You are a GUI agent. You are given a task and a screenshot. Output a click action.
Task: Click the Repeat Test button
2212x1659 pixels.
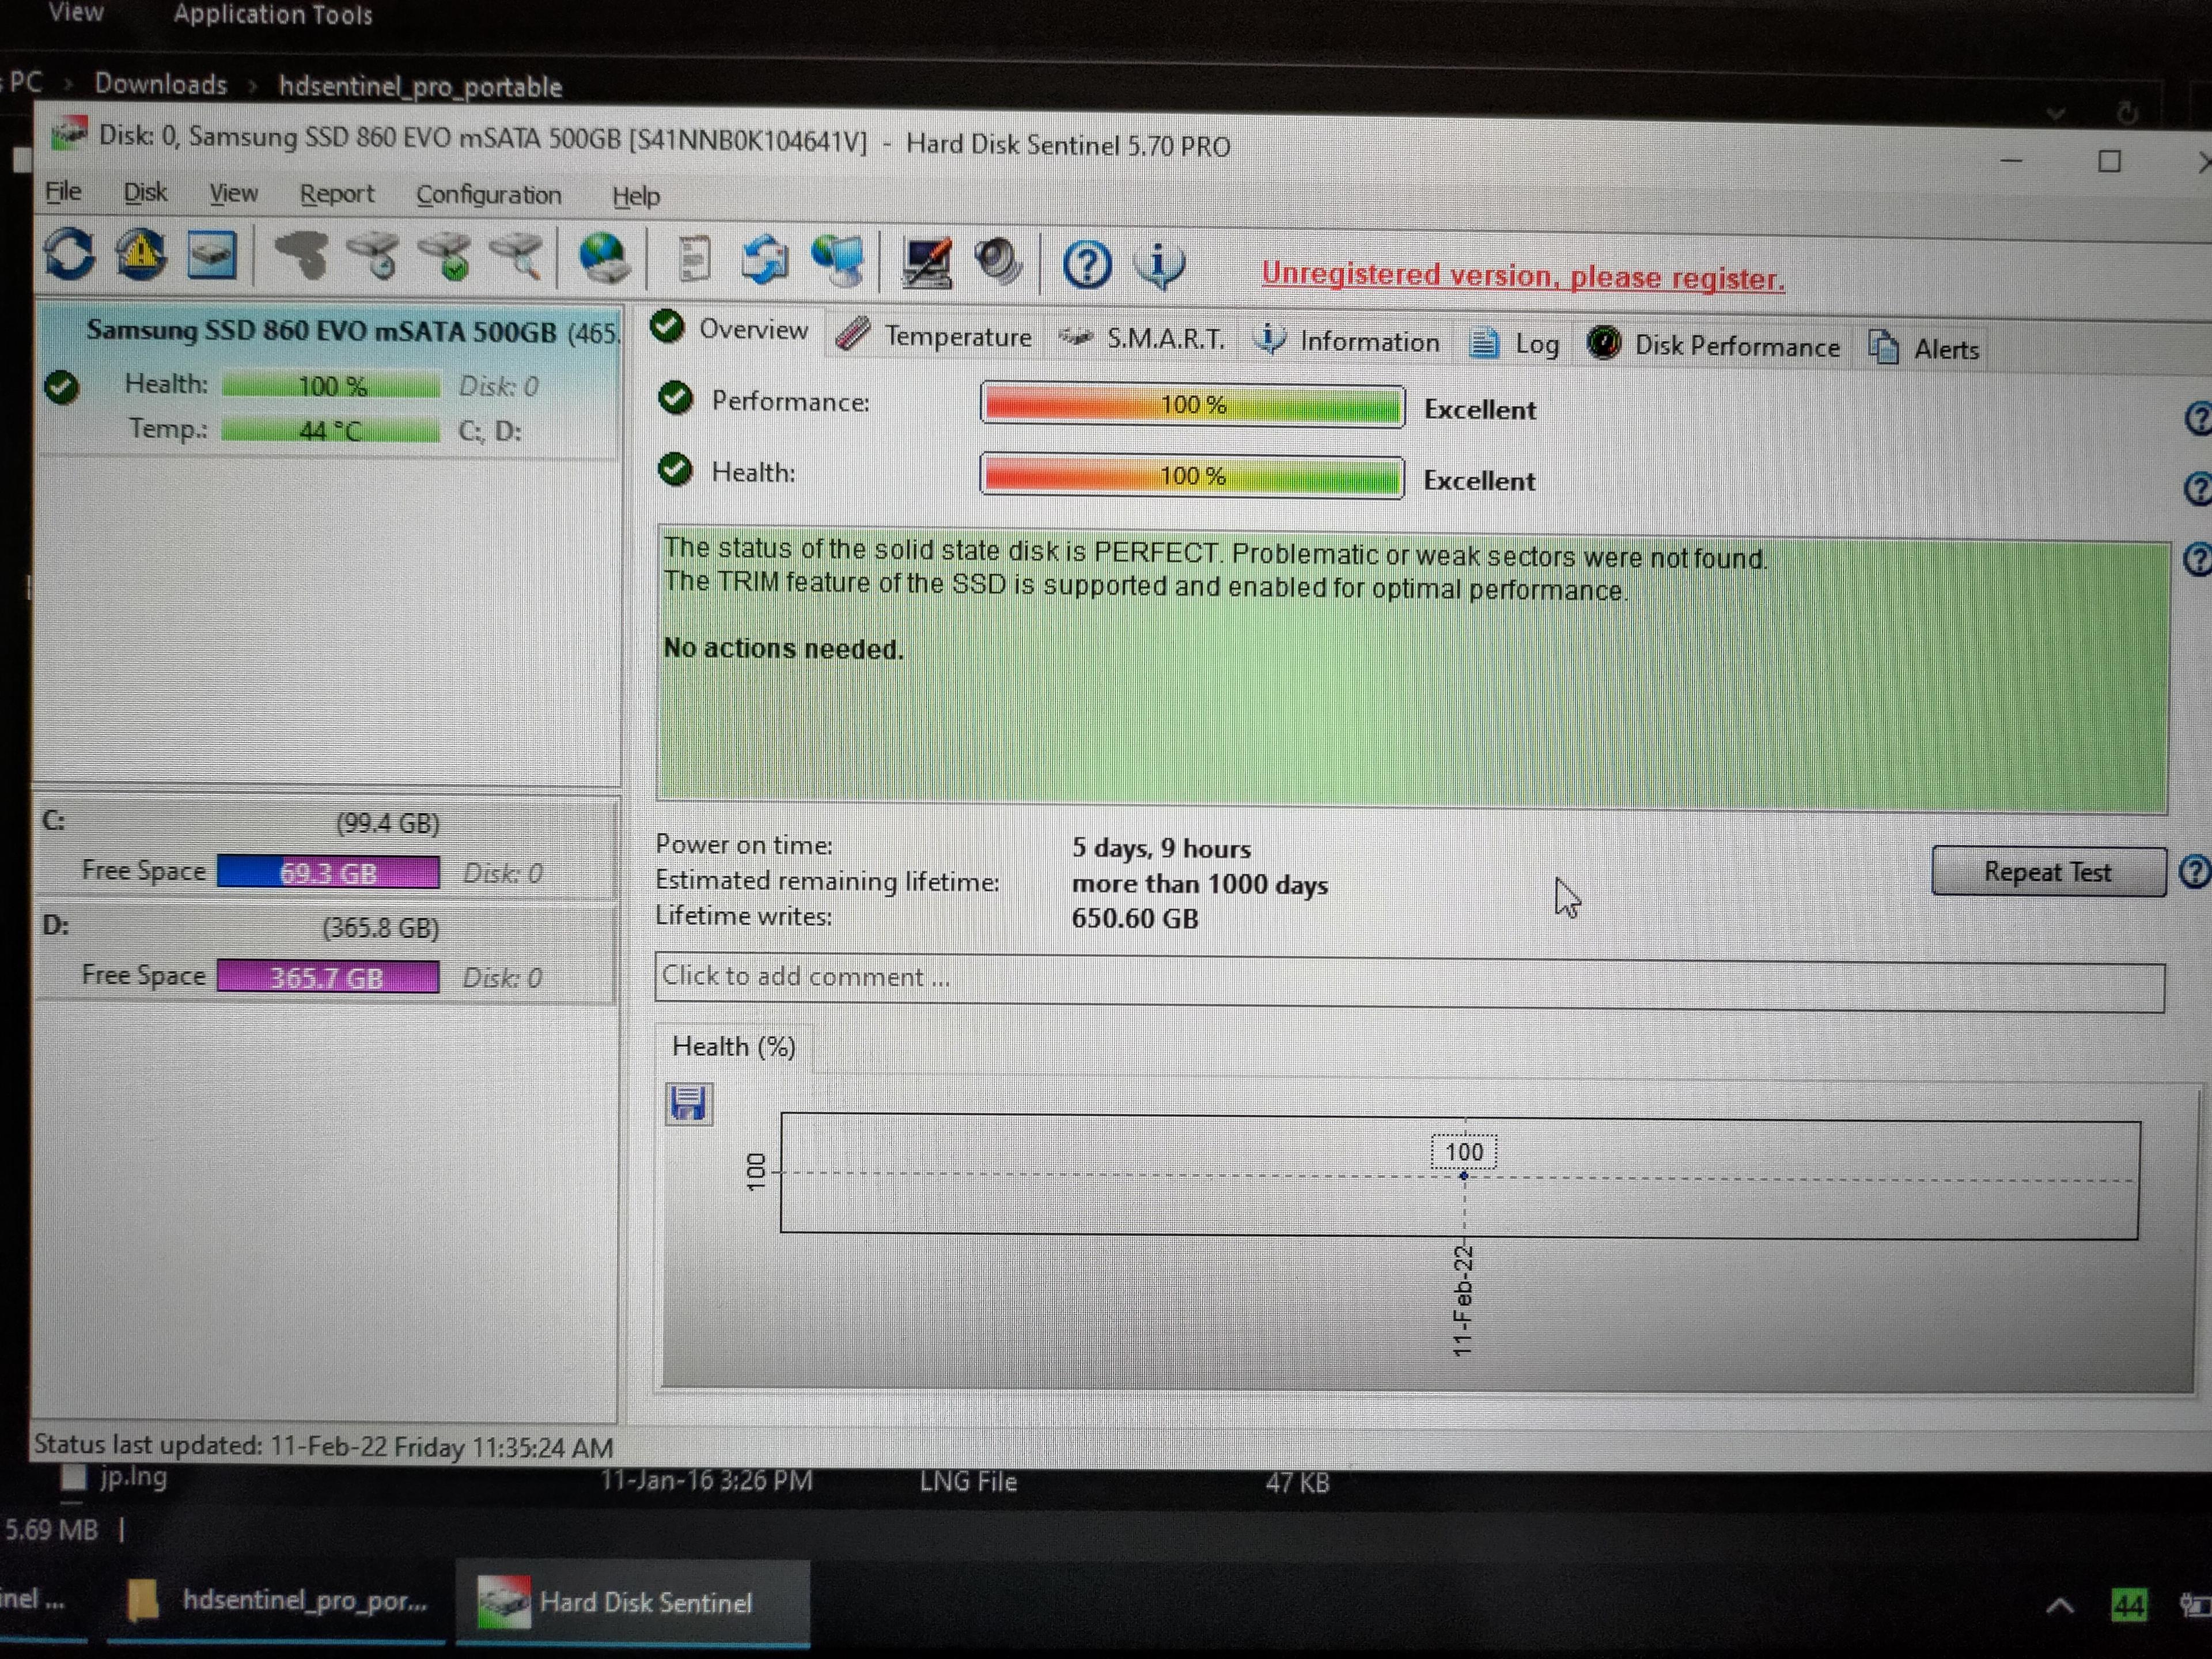2048,872
